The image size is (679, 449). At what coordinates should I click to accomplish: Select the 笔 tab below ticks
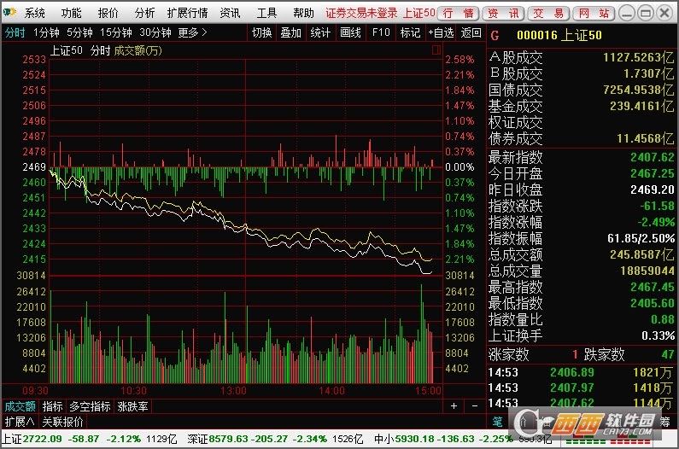498,422
